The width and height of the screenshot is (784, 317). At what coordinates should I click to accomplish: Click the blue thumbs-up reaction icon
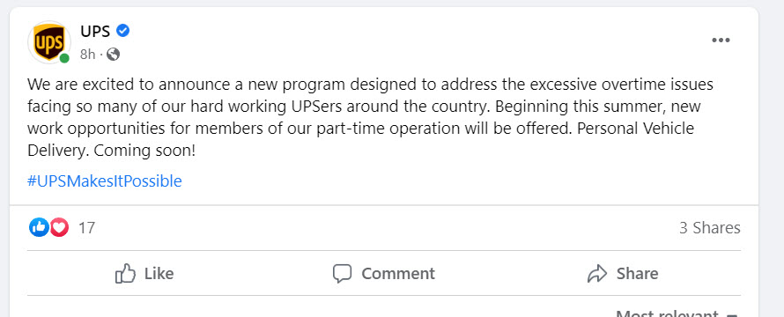pyautogui.click(x=39, y=227)
